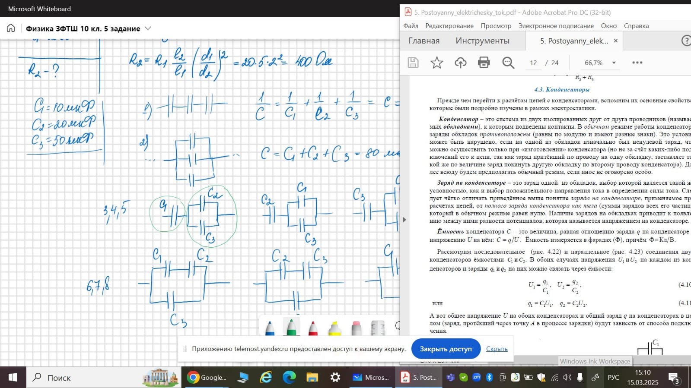Click the Скрыть link

(497, 349)
